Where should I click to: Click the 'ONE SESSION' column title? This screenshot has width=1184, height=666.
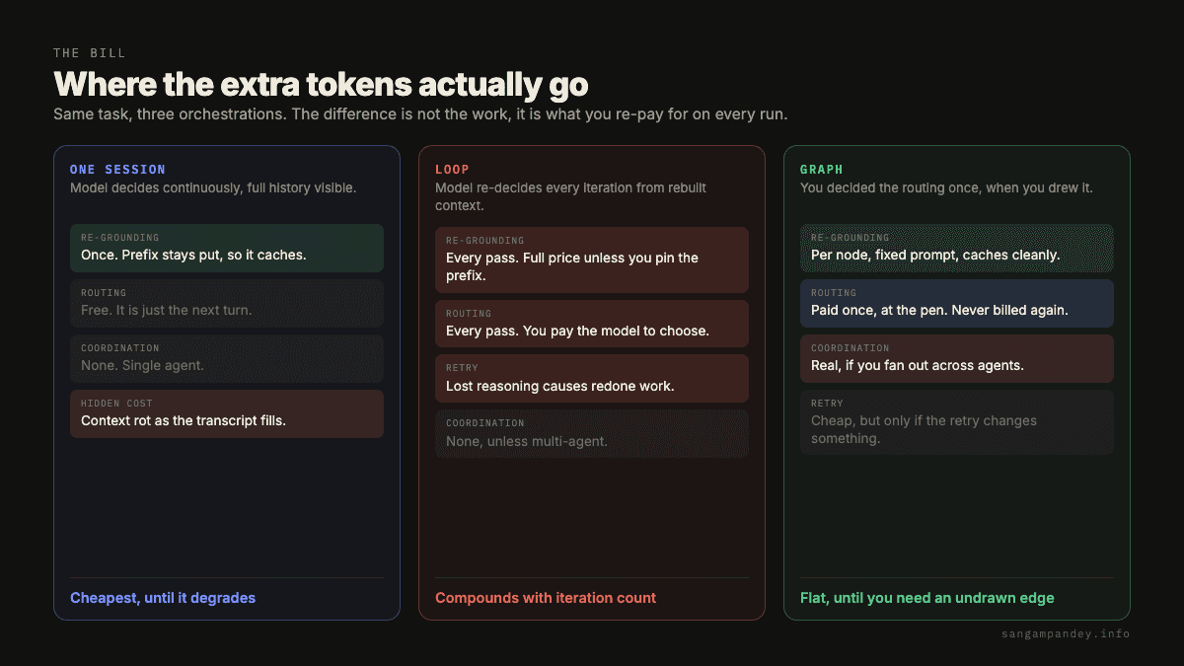click(117, 170)
